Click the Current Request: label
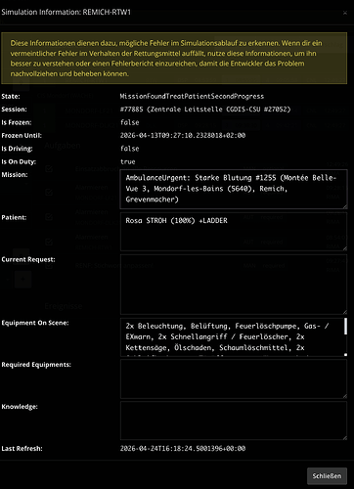Screen dimensions: 354x489 [28, 259]
